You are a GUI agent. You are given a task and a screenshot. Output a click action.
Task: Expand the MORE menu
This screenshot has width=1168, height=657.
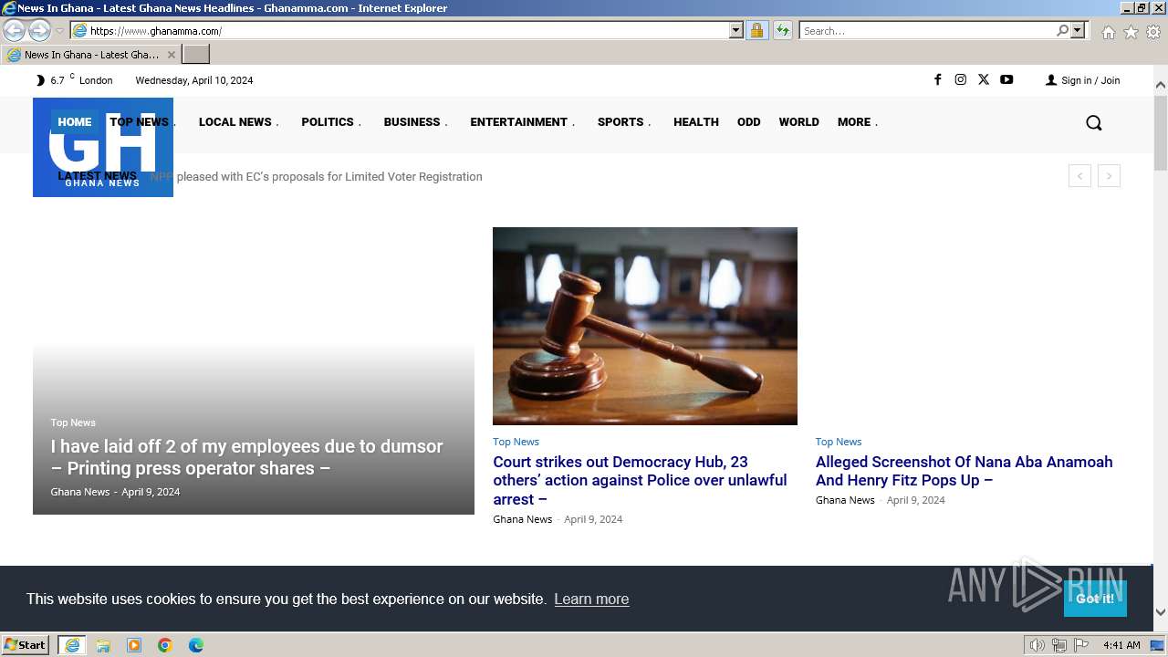858,121
